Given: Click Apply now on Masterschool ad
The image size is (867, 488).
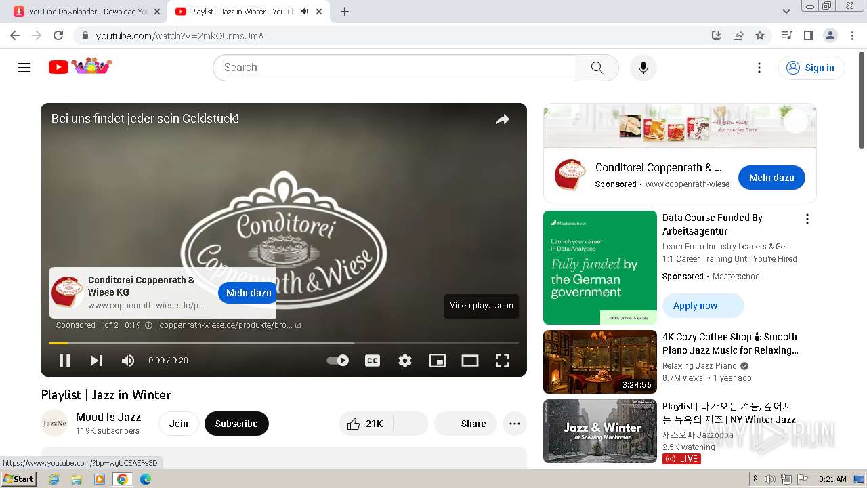Looking at the screenshot, I should pos(703,306).
